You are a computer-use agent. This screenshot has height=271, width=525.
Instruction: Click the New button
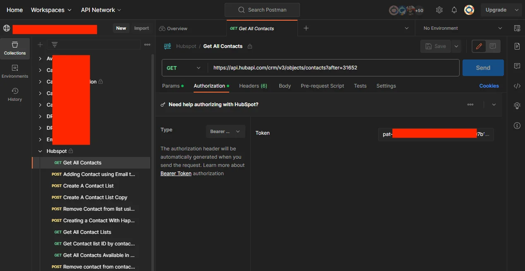coord(121,28)
